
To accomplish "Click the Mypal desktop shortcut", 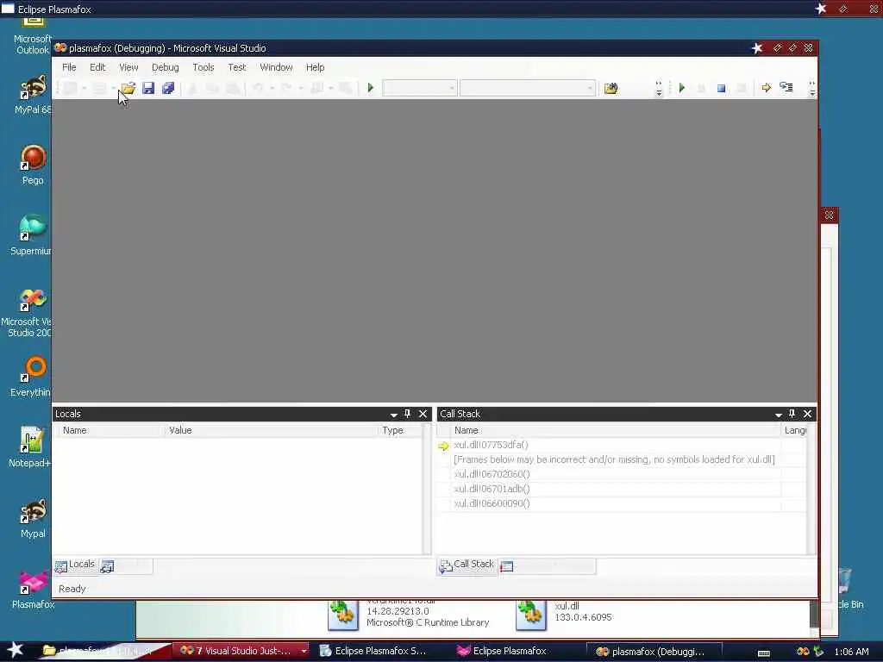I will (x=33, y=518).
